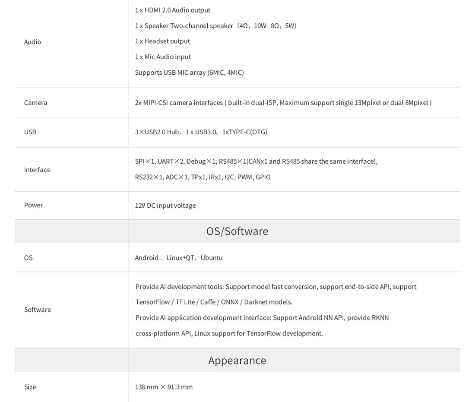475x402 pixels.
Task: Click the Appearance section header
Action: pos(237,360)
